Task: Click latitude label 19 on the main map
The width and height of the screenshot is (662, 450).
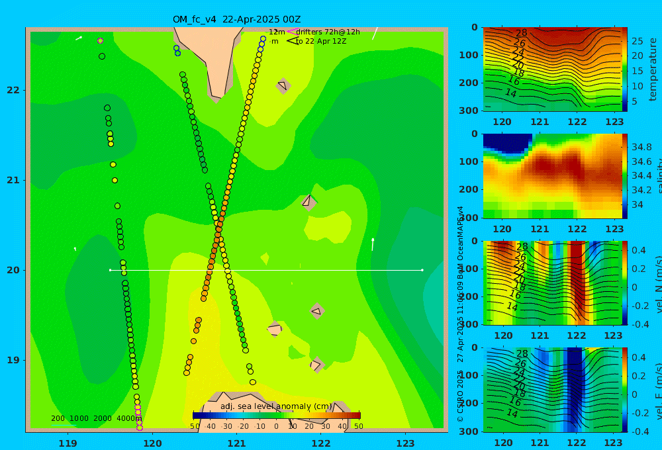Action: (x=13, y=360)
